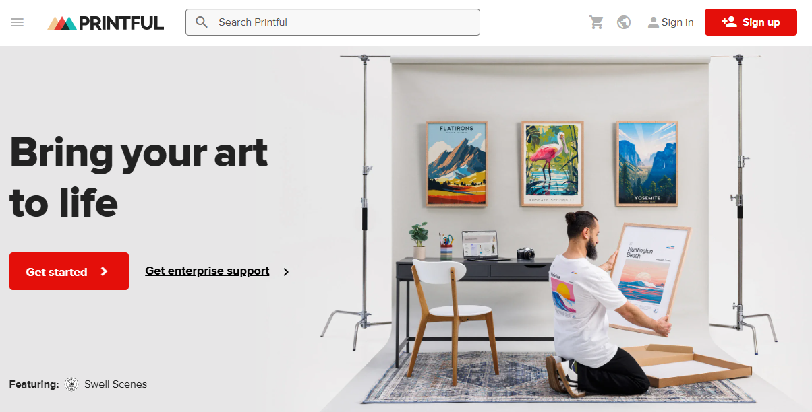812x412 pixels.
Task: Click the Roseate Spoonbill framed poster
Action: tap(552, 164)
